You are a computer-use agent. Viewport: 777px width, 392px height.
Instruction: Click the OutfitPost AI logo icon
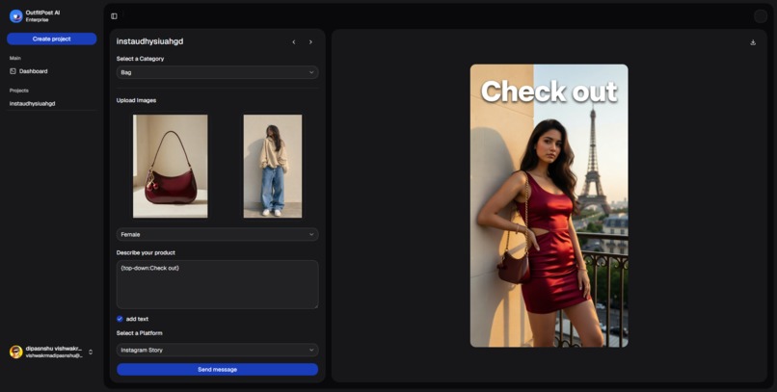[15, 15]
